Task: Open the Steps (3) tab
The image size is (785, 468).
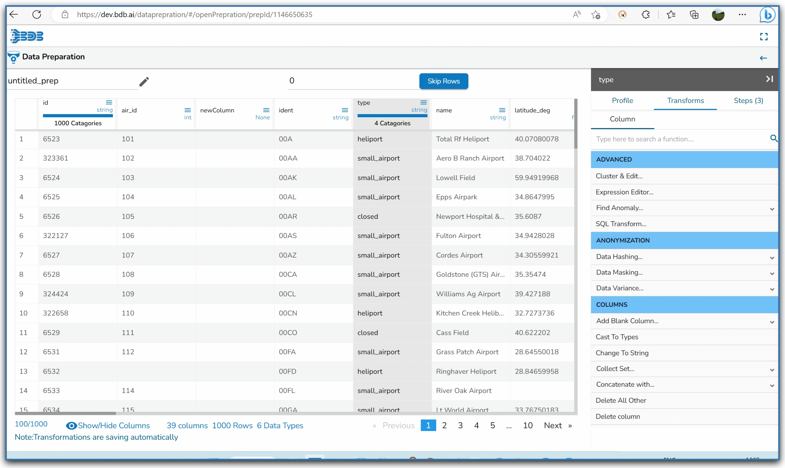Action: tap(748, 101)
